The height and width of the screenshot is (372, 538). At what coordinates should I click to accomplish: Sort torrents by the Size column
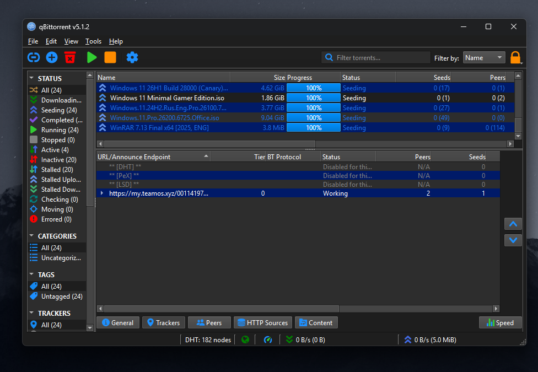[x=257, y=78]
